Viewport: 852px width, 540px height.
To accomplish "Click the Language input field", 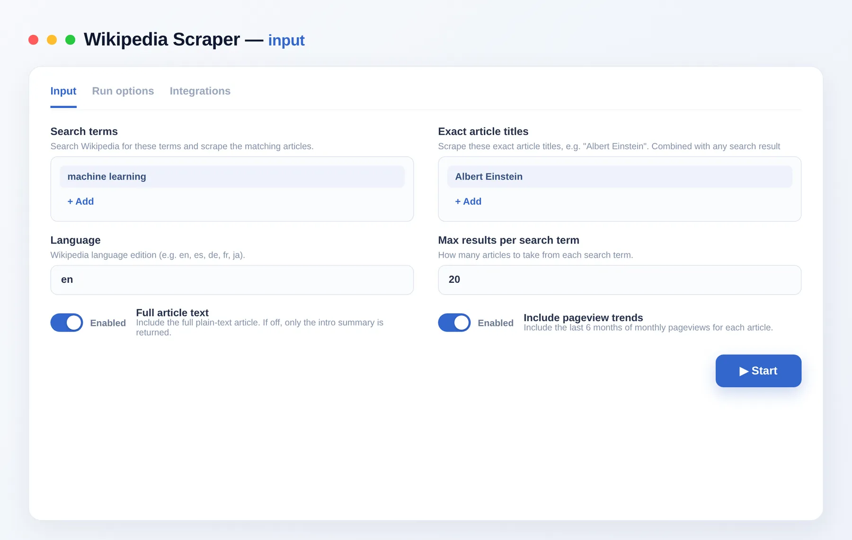I will [x=232, y=280].
